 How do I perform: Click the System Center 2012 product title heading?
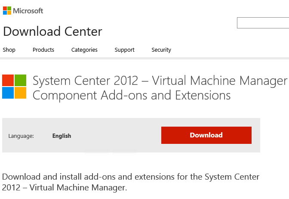click(160, 81)
